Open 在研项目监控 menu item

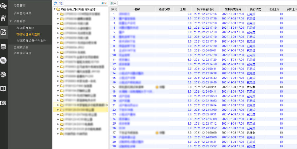click(25, 28)
